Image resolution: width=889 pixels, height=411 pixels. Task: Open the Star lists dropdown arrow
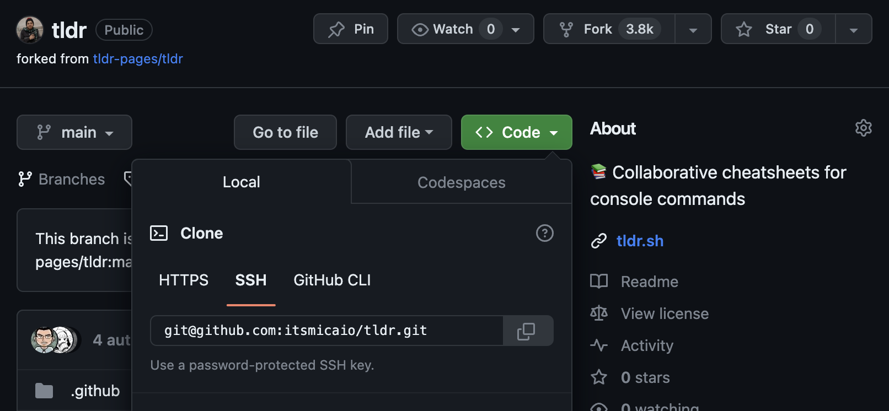[854, 29]
